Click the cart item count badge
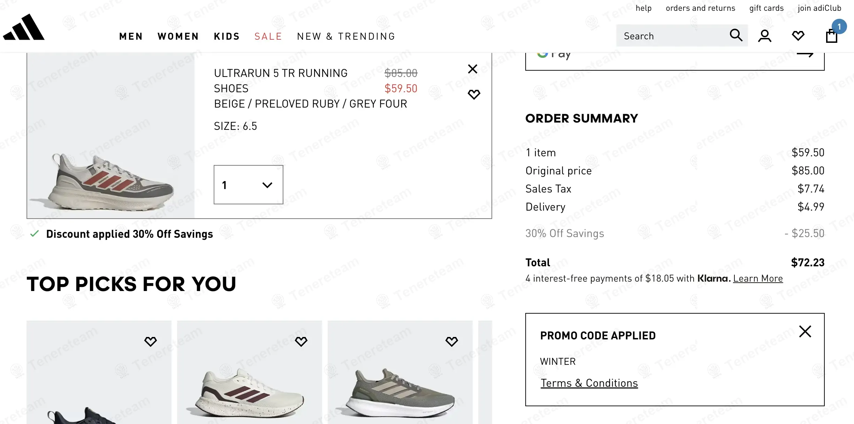854x424 pixels. coord(839,26)
